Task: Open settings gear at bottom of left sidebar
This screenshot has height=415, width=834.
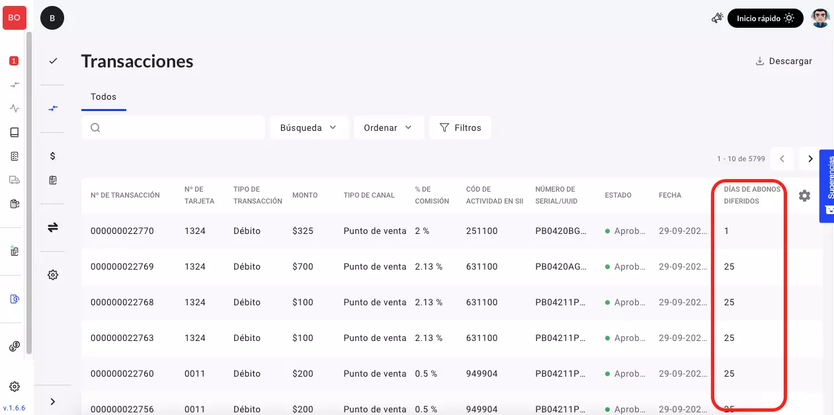Action: coord(15,387)
